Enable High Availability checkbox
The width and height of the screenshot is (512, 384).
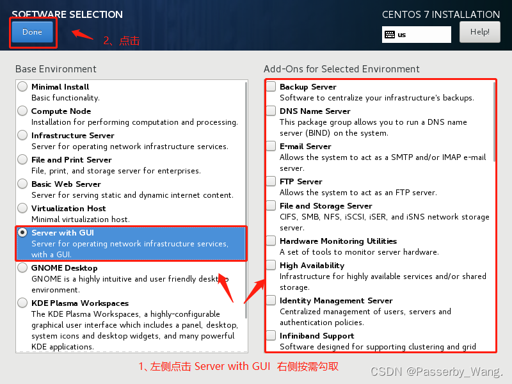pyautogui.click(x=271, y=265)
